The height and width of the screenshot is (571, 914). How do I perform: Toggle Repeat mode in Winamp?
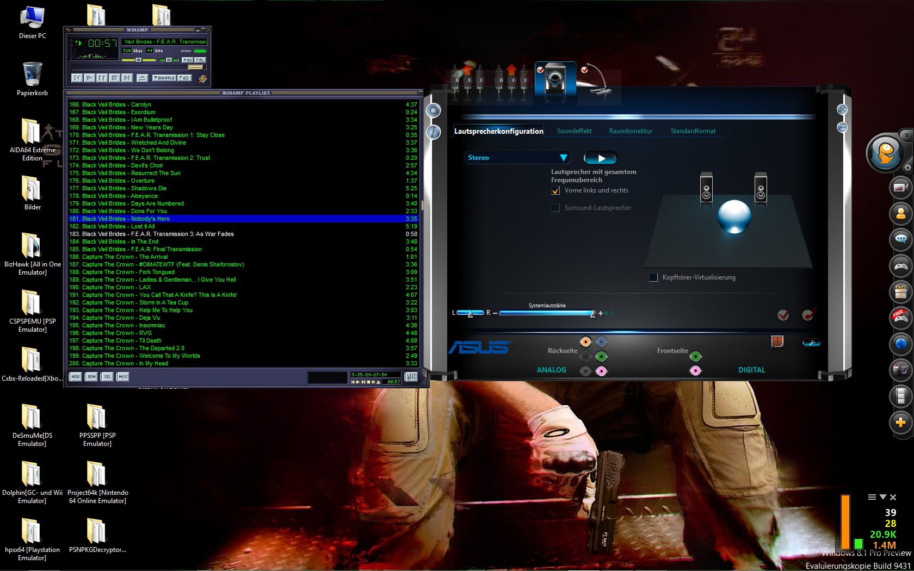coord(184,78)
